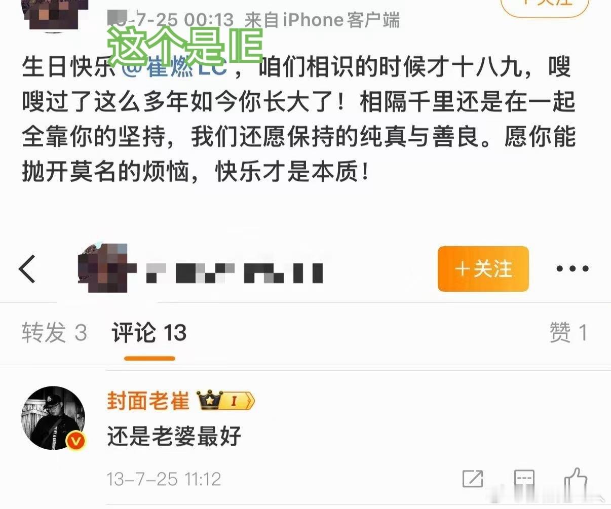Switch to the 转发 3 tab

(55, 333)
